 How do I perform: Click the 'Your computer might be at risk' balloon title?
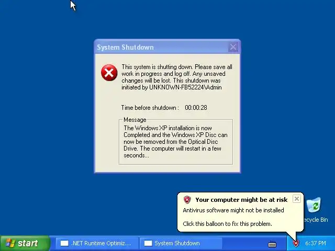tap(241, 200)
